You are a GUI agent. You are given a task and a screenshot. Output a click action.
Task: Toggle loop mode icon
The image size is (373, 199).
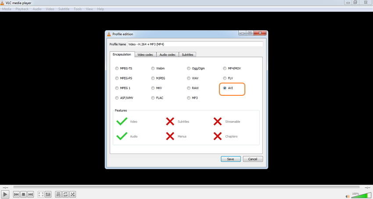(x=65, y=195)
